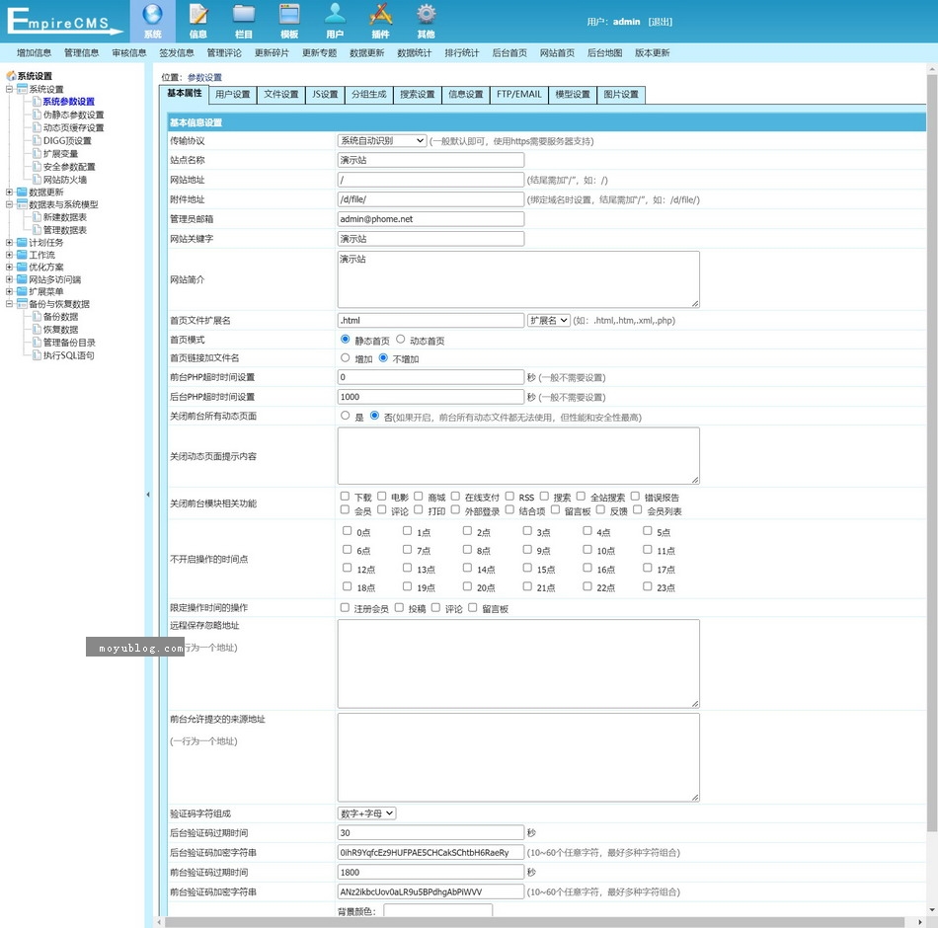938x928 pixels.
Task: Open the 系统 globe icon section
Action: pos(152,21)
